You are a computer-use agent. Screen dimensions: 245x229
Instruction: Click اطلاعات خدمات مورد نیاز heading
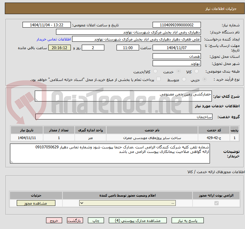pyautogui.click(x=217, y=106)
